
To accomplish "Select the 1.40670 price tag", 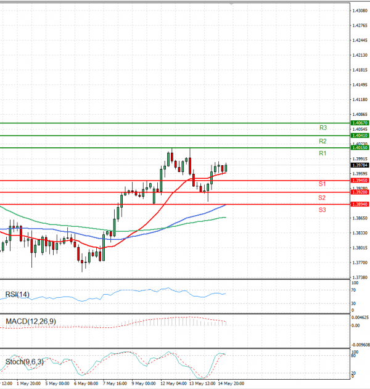I will [x=360, y=123].
